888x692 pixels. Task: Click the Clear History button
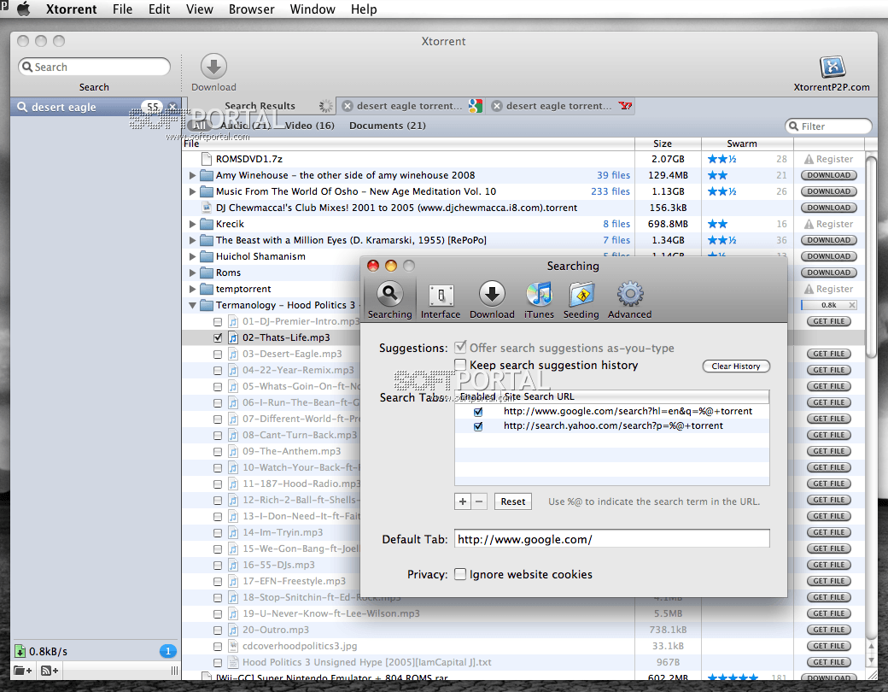click(736, 367)
